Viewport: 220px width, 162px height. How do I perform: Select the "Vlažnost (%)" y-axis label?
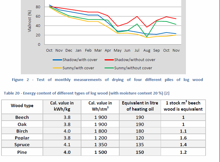30,21
